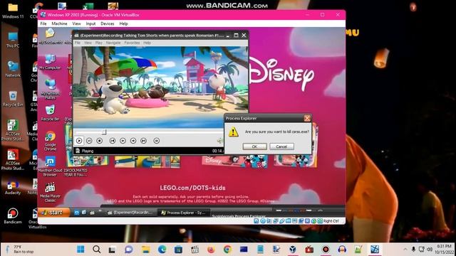Open the Machine menu in VirtualBox
This screenshot has width=456, height=256.
tap(59, 23)
